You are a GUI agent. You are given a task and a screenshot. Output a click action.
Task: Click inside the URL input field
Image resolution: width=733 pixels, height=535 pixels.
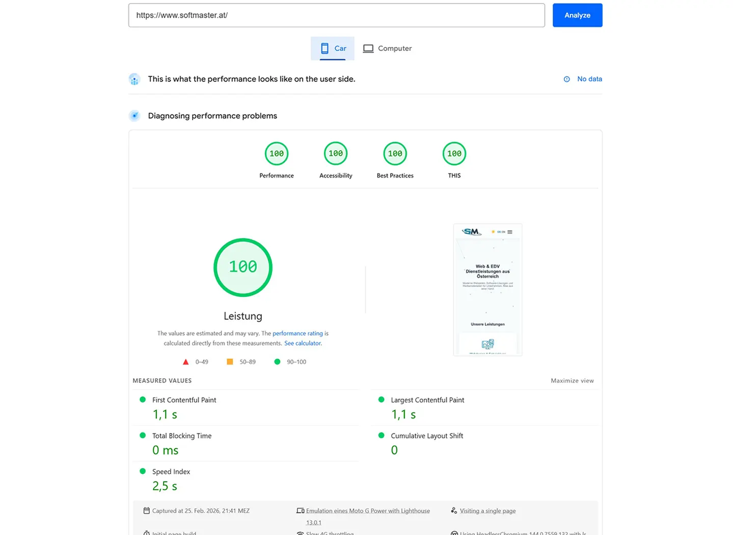point(336,15)
